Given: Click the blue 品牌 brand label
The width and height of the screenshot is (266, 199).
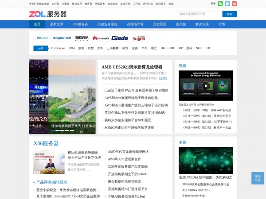Looking at the screenshot, I should pyautogui.click(x=41, y=48).
